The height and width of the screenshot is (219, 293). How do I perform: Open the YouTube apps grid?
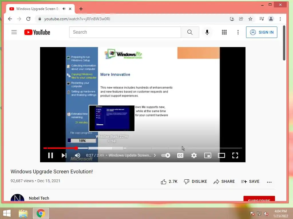(x=224, y=32)
